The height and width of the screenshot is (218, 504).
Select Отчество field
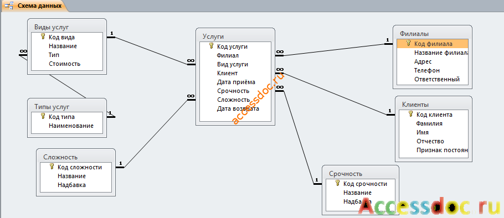pos(433,141)
